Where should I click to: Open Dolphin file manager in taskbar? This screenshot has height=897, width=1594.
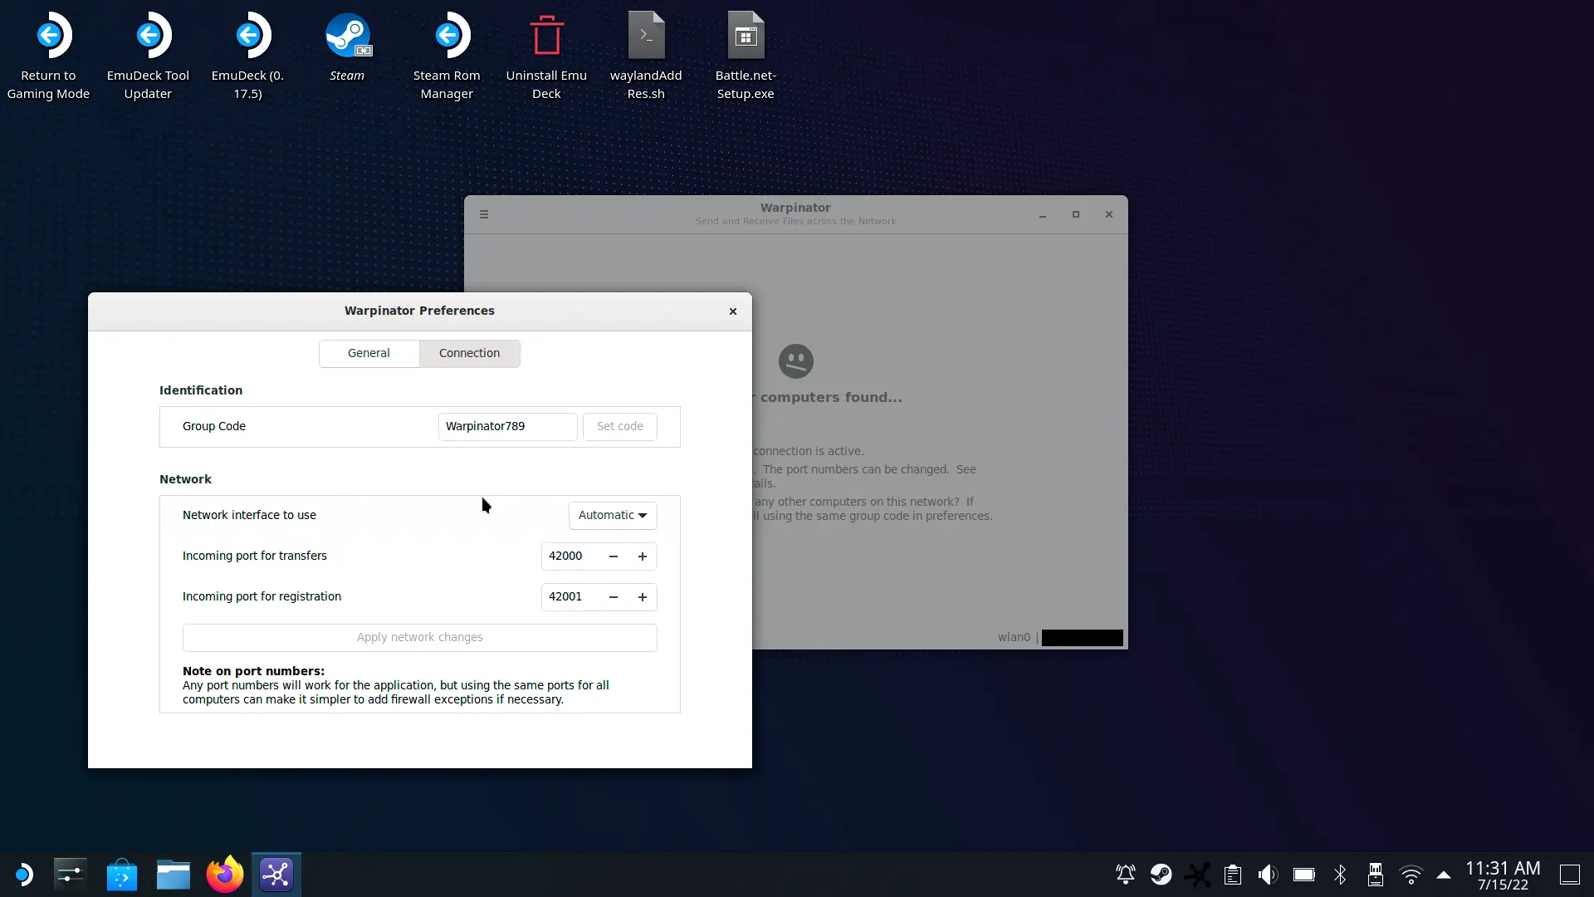174,875
